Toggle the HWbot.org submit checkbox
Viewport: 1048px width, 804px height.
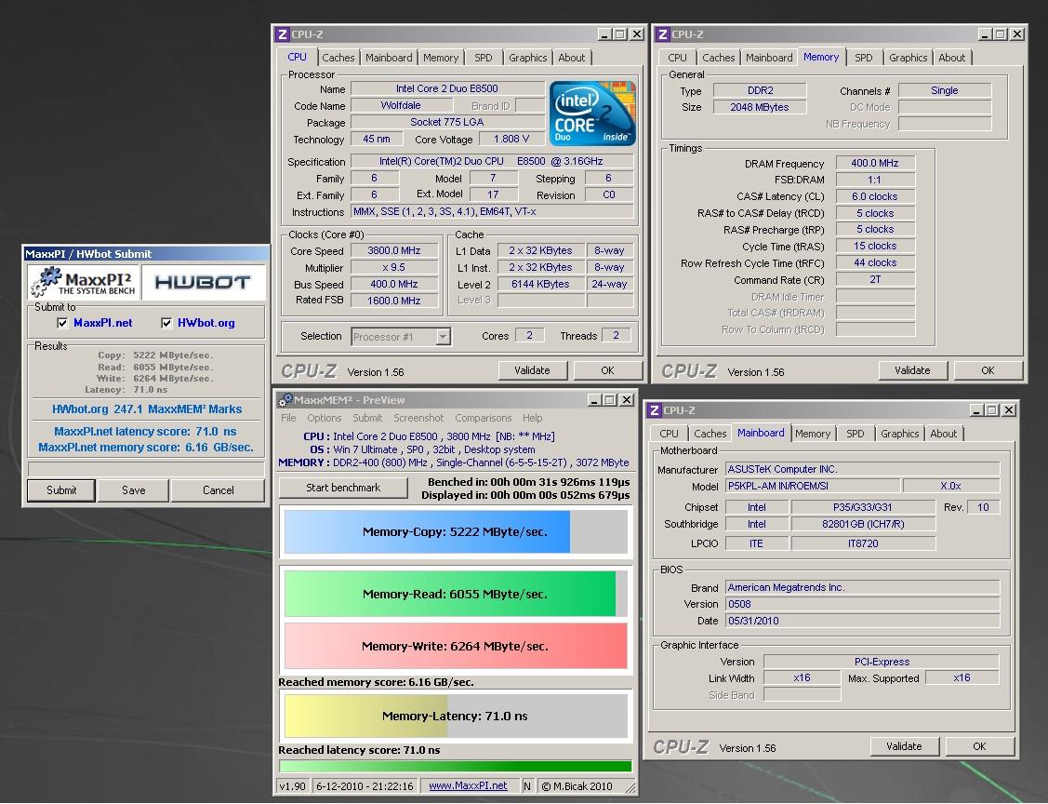pos(166,323)
